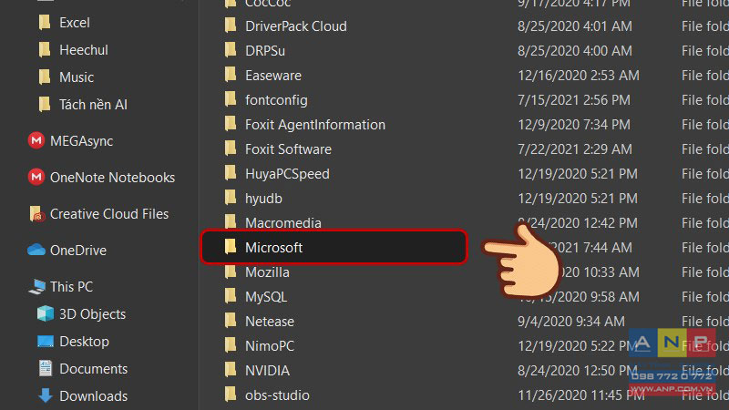Click date 7/15/2021 2:56 PM
This screenshot has width=729, height=410.
coord(574,100)
